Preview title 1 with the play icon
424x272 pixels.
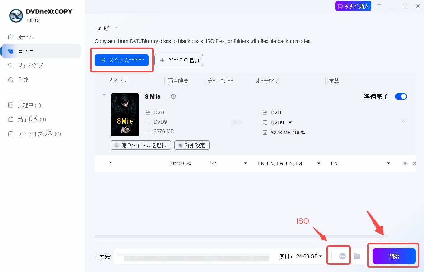(x=405, y=163)
